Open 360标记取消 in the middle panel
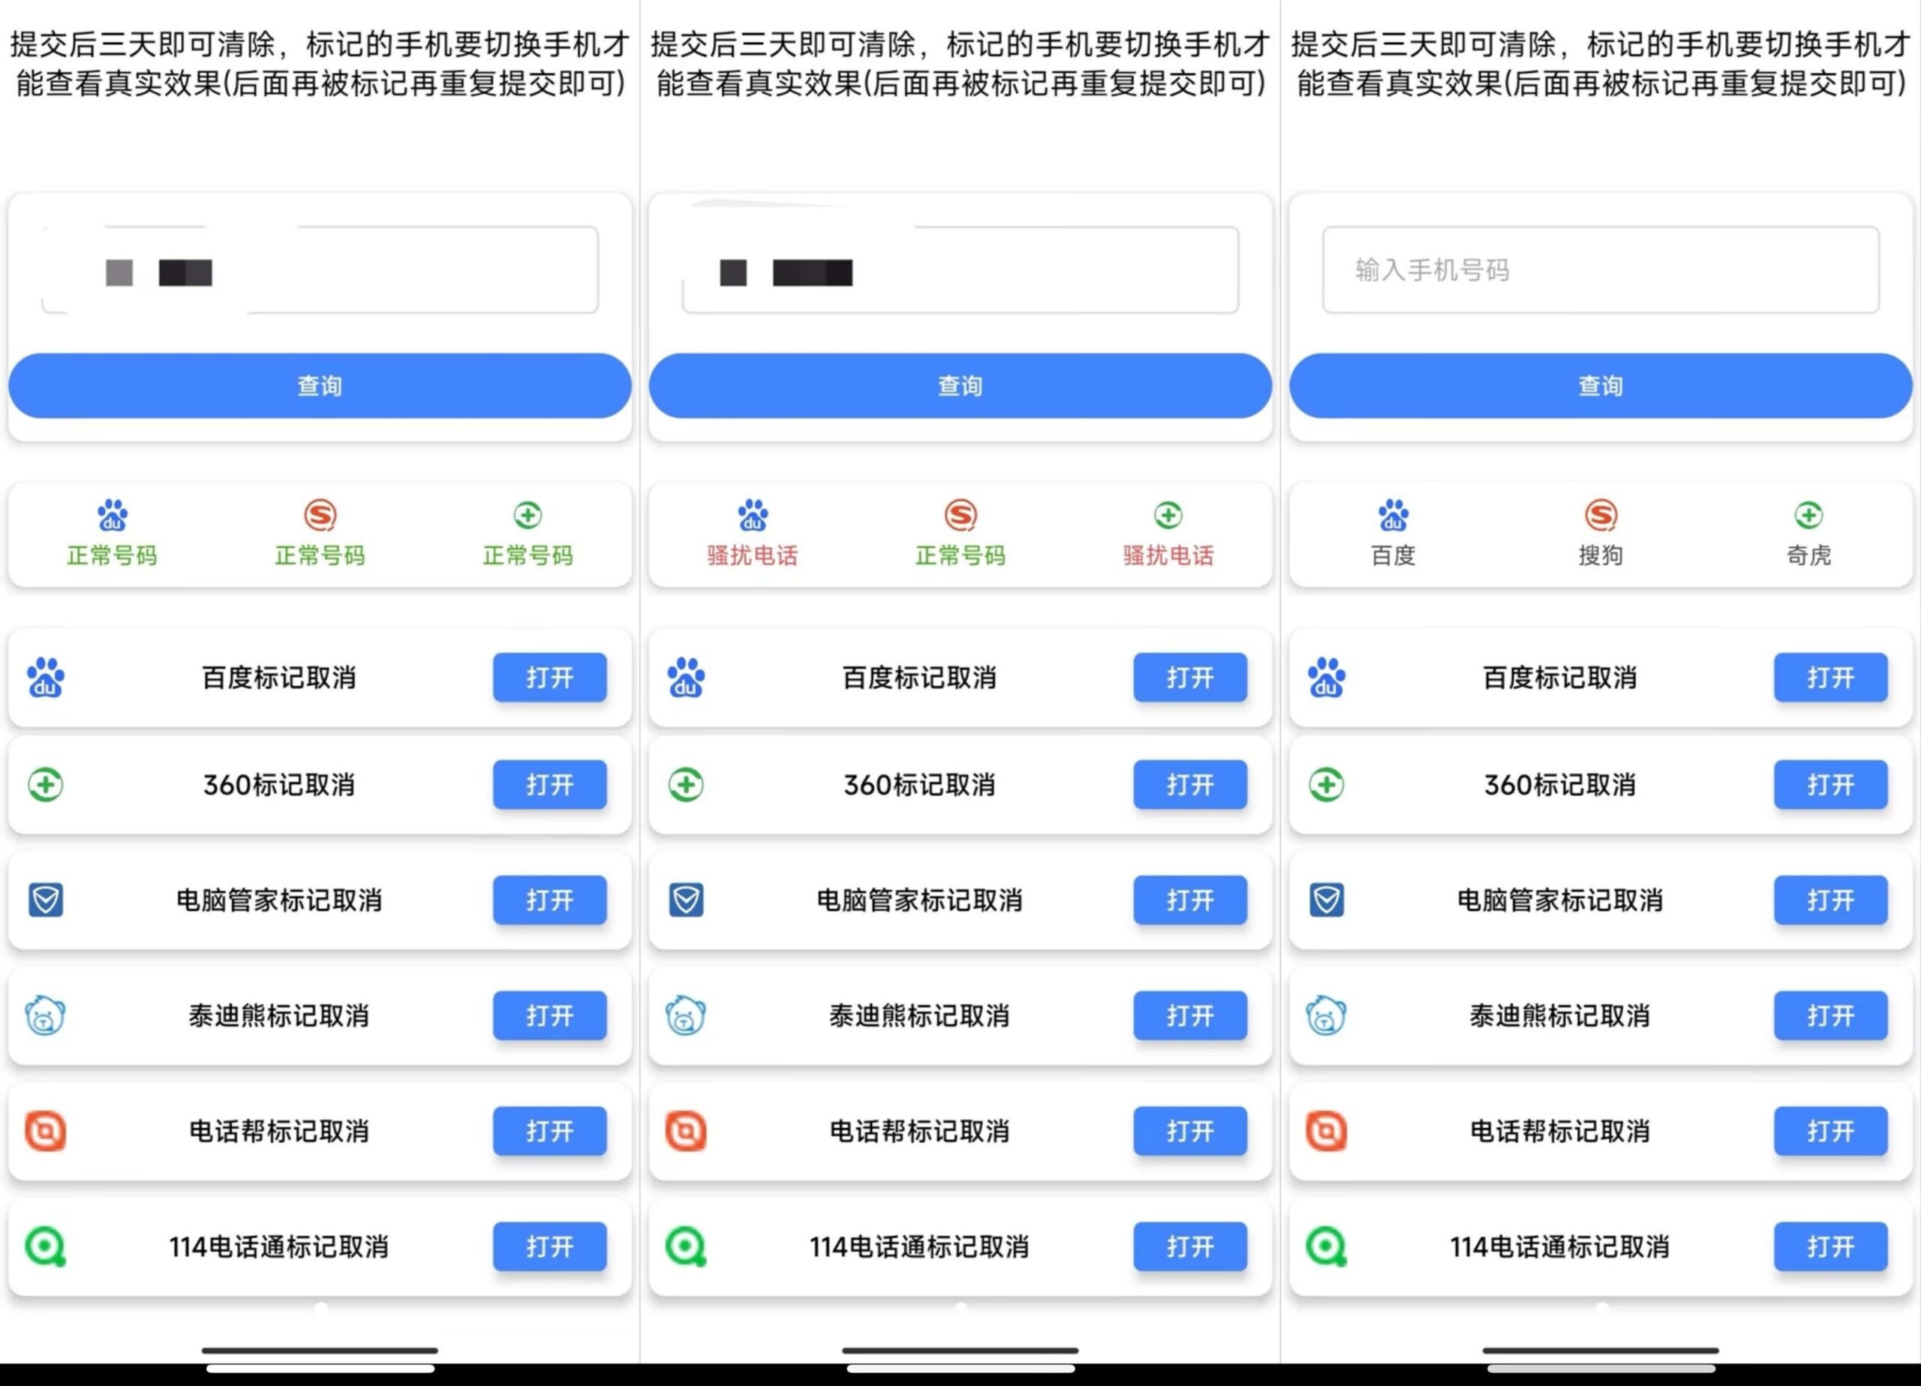Viewport: 1921px width, 1386px height. pos(1190,784)
